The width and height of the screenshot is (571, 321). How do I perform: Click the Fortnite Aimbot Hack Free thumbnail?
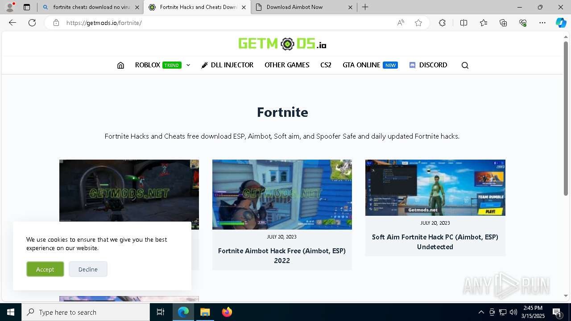click(282, 195)
